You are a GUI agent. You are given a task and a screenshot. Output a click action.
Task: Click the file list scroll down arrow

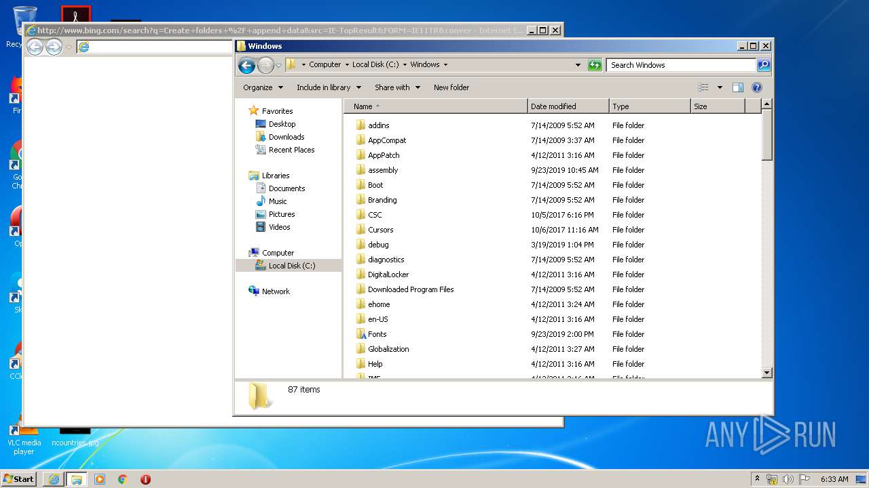coord(766,373)
